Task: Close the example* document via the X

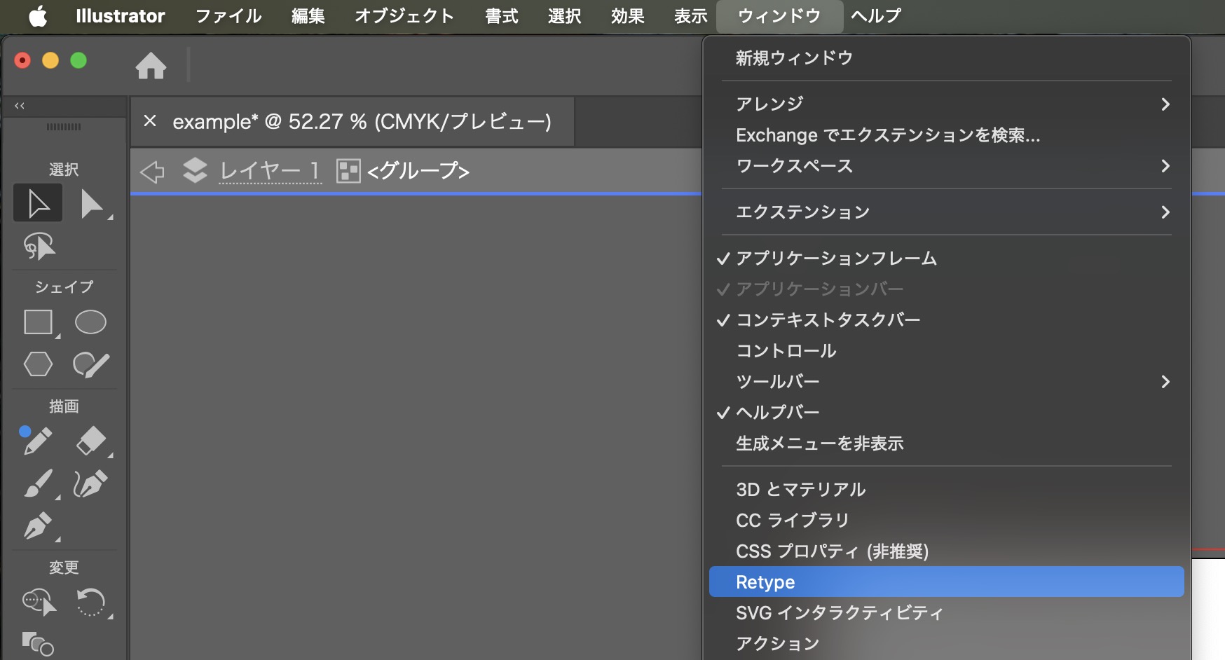Action: click(x=149, y=121)
